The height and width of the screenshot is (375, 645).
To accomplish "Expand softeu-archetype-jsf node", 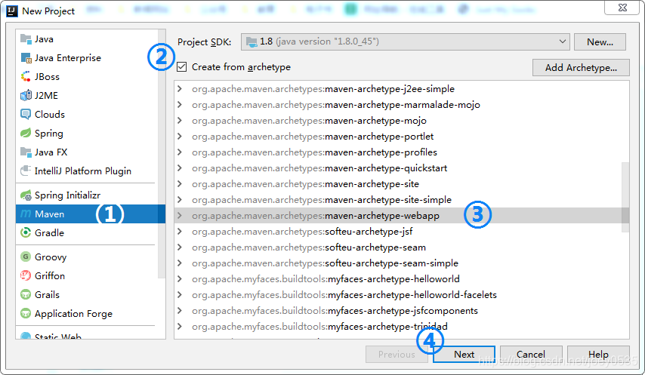I will [179, 231].
